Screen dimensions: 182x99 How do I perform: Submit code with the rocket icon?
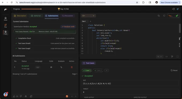[x=177, y=16]
